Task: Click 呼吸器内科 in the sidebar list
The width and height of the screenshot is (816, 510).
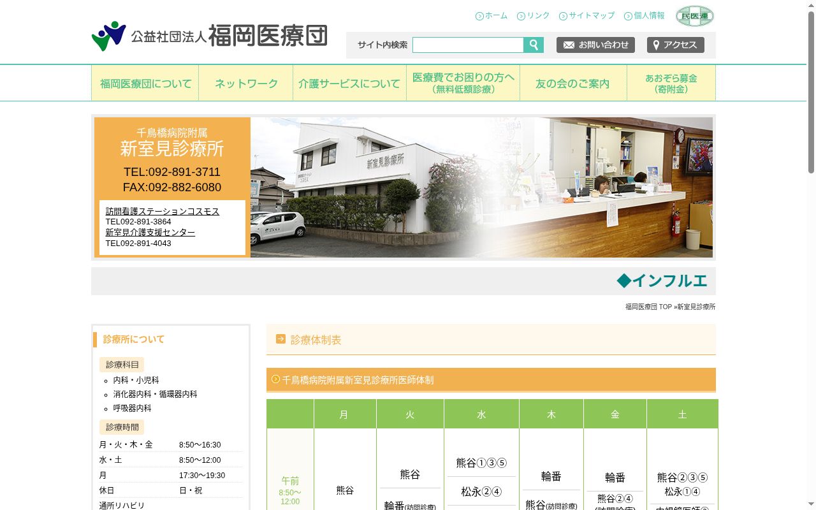Action: [x=133, y=408]
